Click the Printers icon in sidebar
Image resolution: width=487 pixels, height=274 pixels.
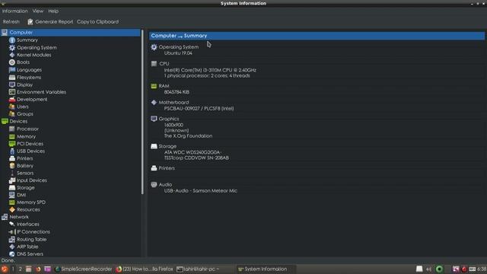(x=12, y=158)
